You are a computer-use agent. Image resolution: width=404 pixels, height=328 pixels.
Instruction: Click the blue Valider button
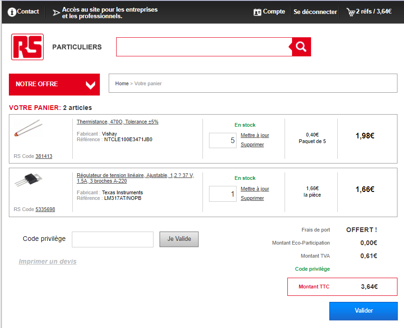pyautogui.click(x=363, y=311)
